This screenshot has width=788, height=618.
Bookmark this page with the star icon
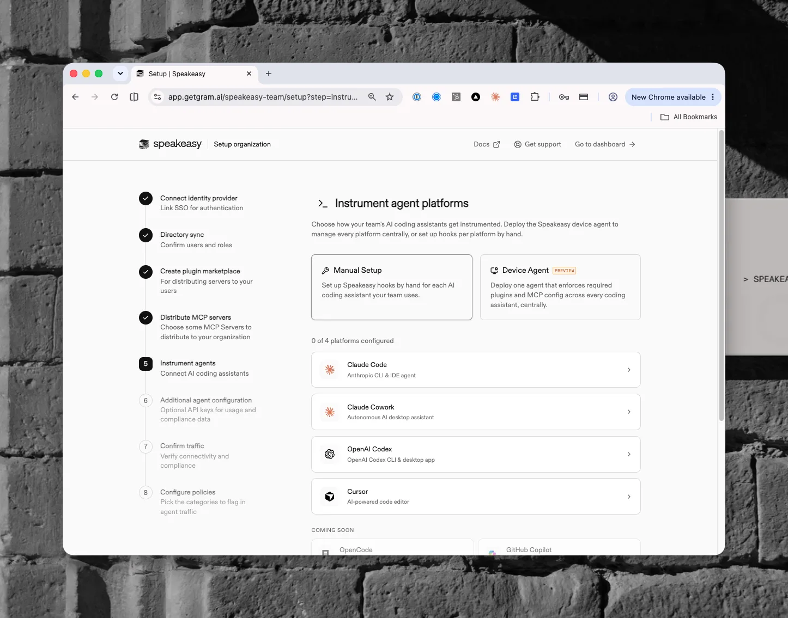(390, 97)
